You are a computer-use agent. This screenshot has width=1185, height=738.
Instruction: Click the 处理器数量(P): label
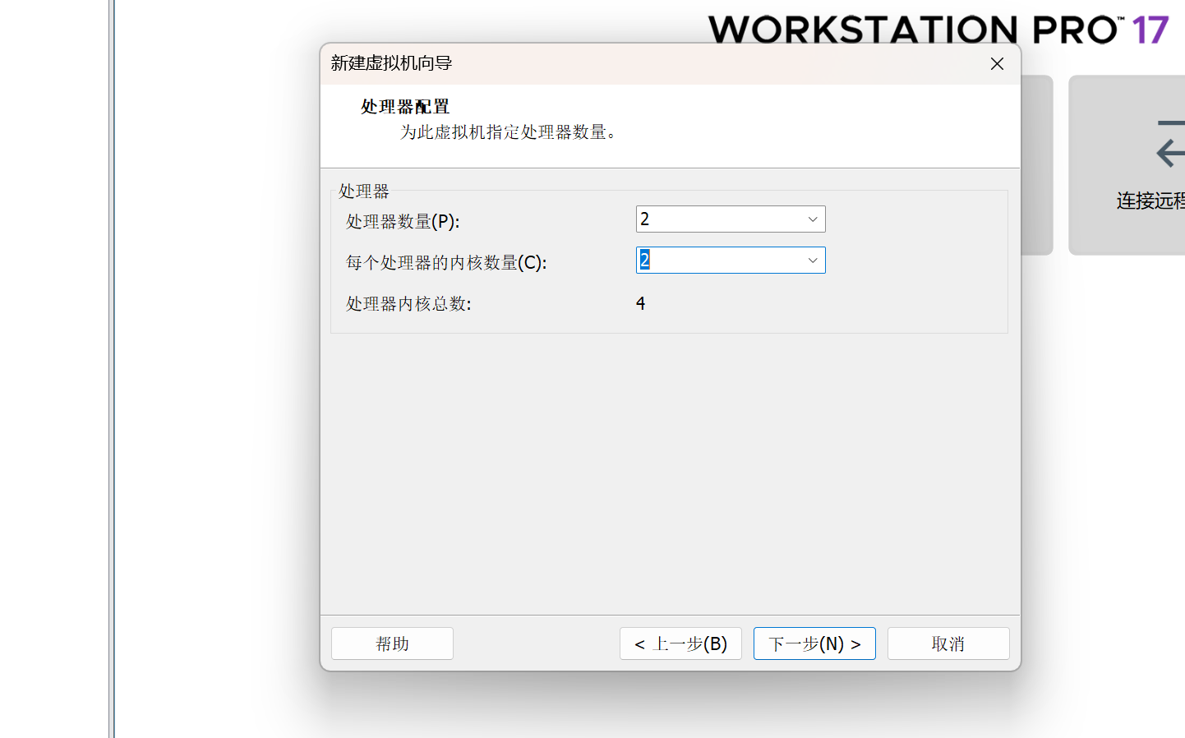tap(403, 221)
